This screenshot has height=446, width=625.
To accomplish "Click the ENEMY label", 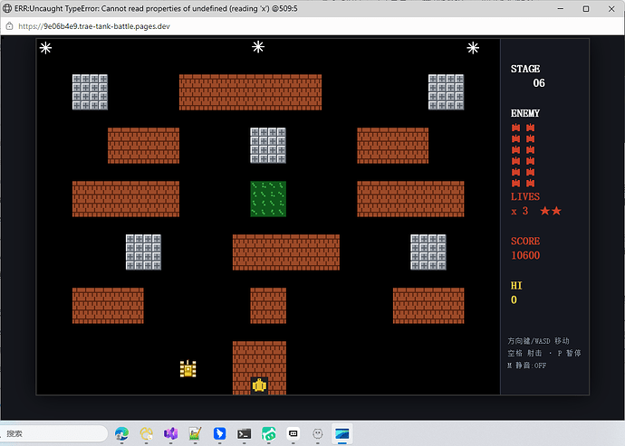I will click(x=525, y=113).
